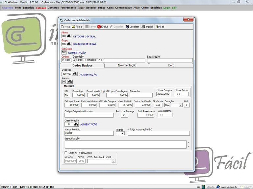253x189 pixels.
Task: Click the Especificação scrollbar down arrow
Action: tap(189, 147)
